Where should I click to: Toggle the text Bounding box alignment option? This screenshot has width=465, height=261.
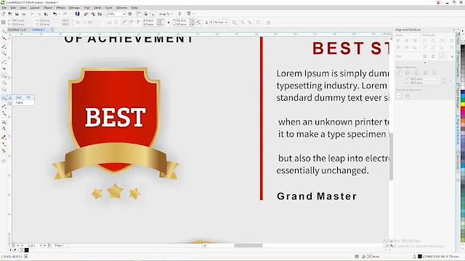click(x=442, y=57)
